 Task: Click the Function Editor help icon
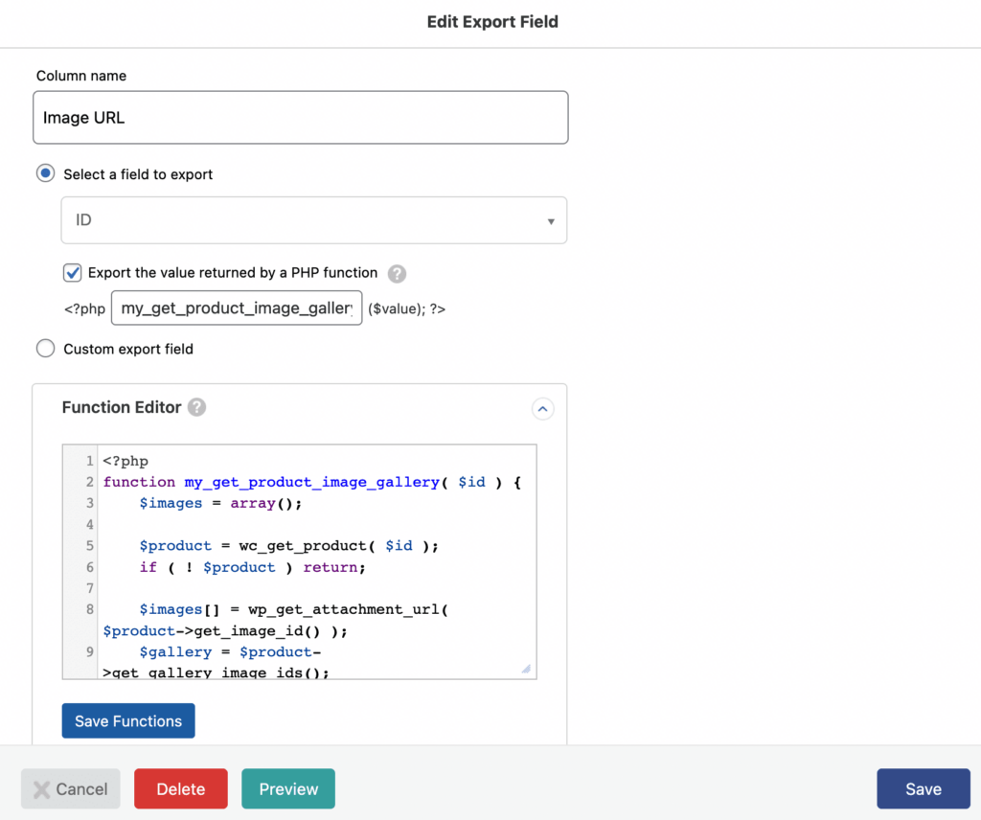(x=196, y=407)
